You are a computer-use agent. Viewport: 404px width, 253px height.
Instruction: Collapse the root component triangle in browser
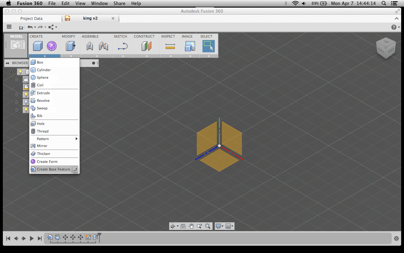[11, 72]
